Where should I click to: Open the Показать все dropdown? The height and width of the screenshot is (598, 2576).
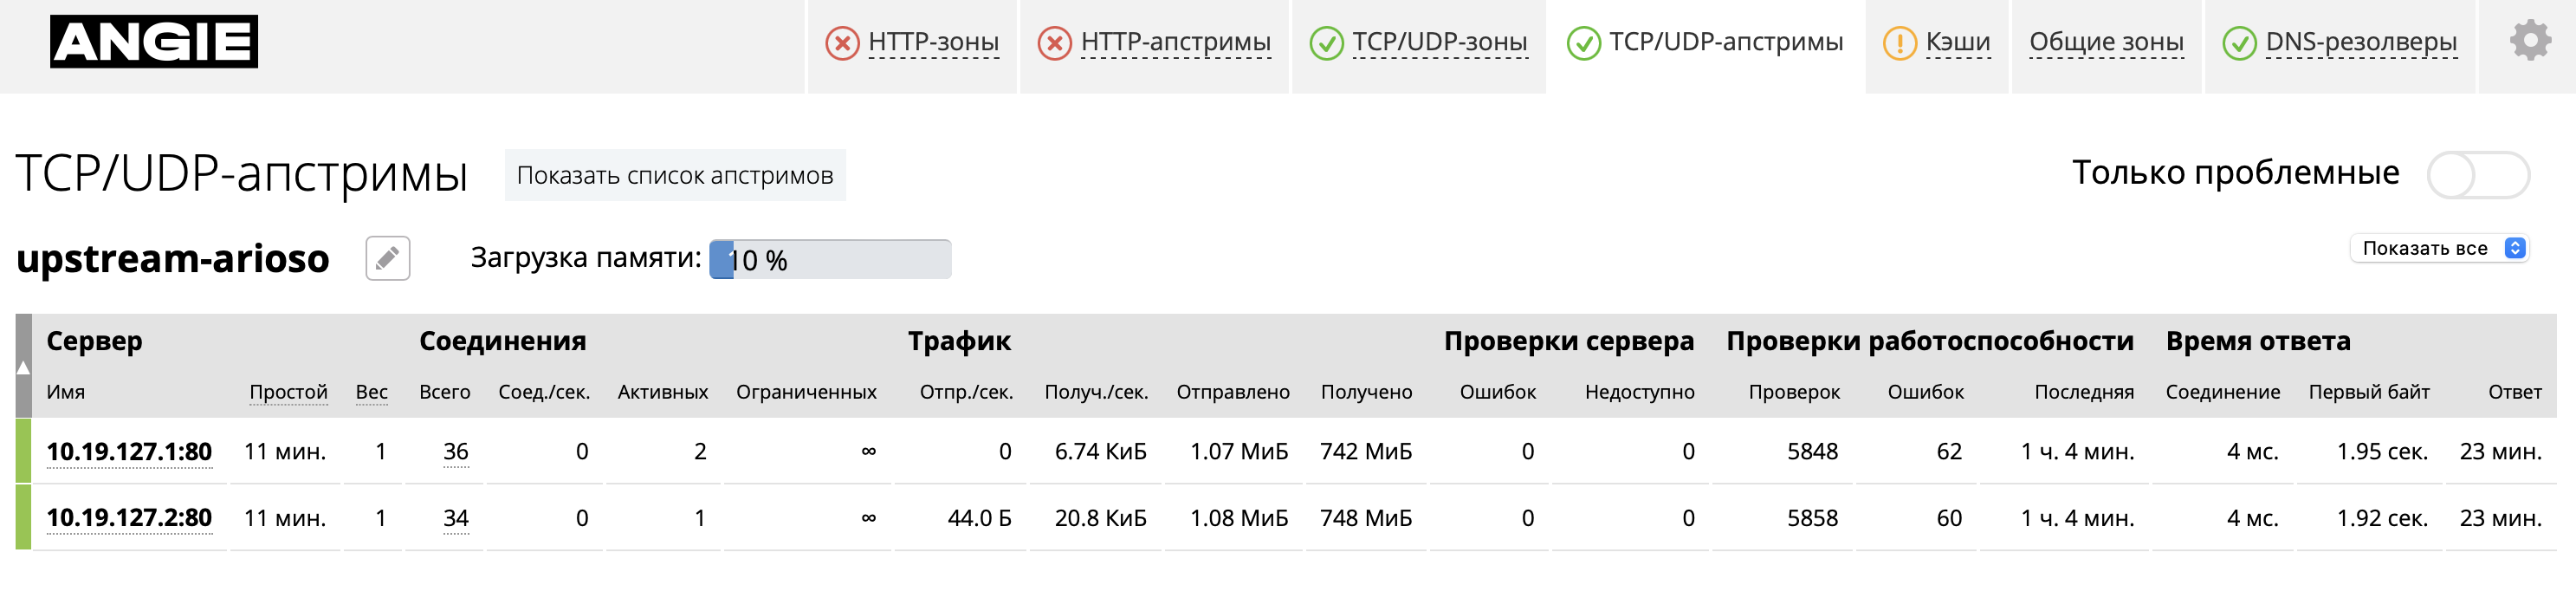[x=2439, y=248]
